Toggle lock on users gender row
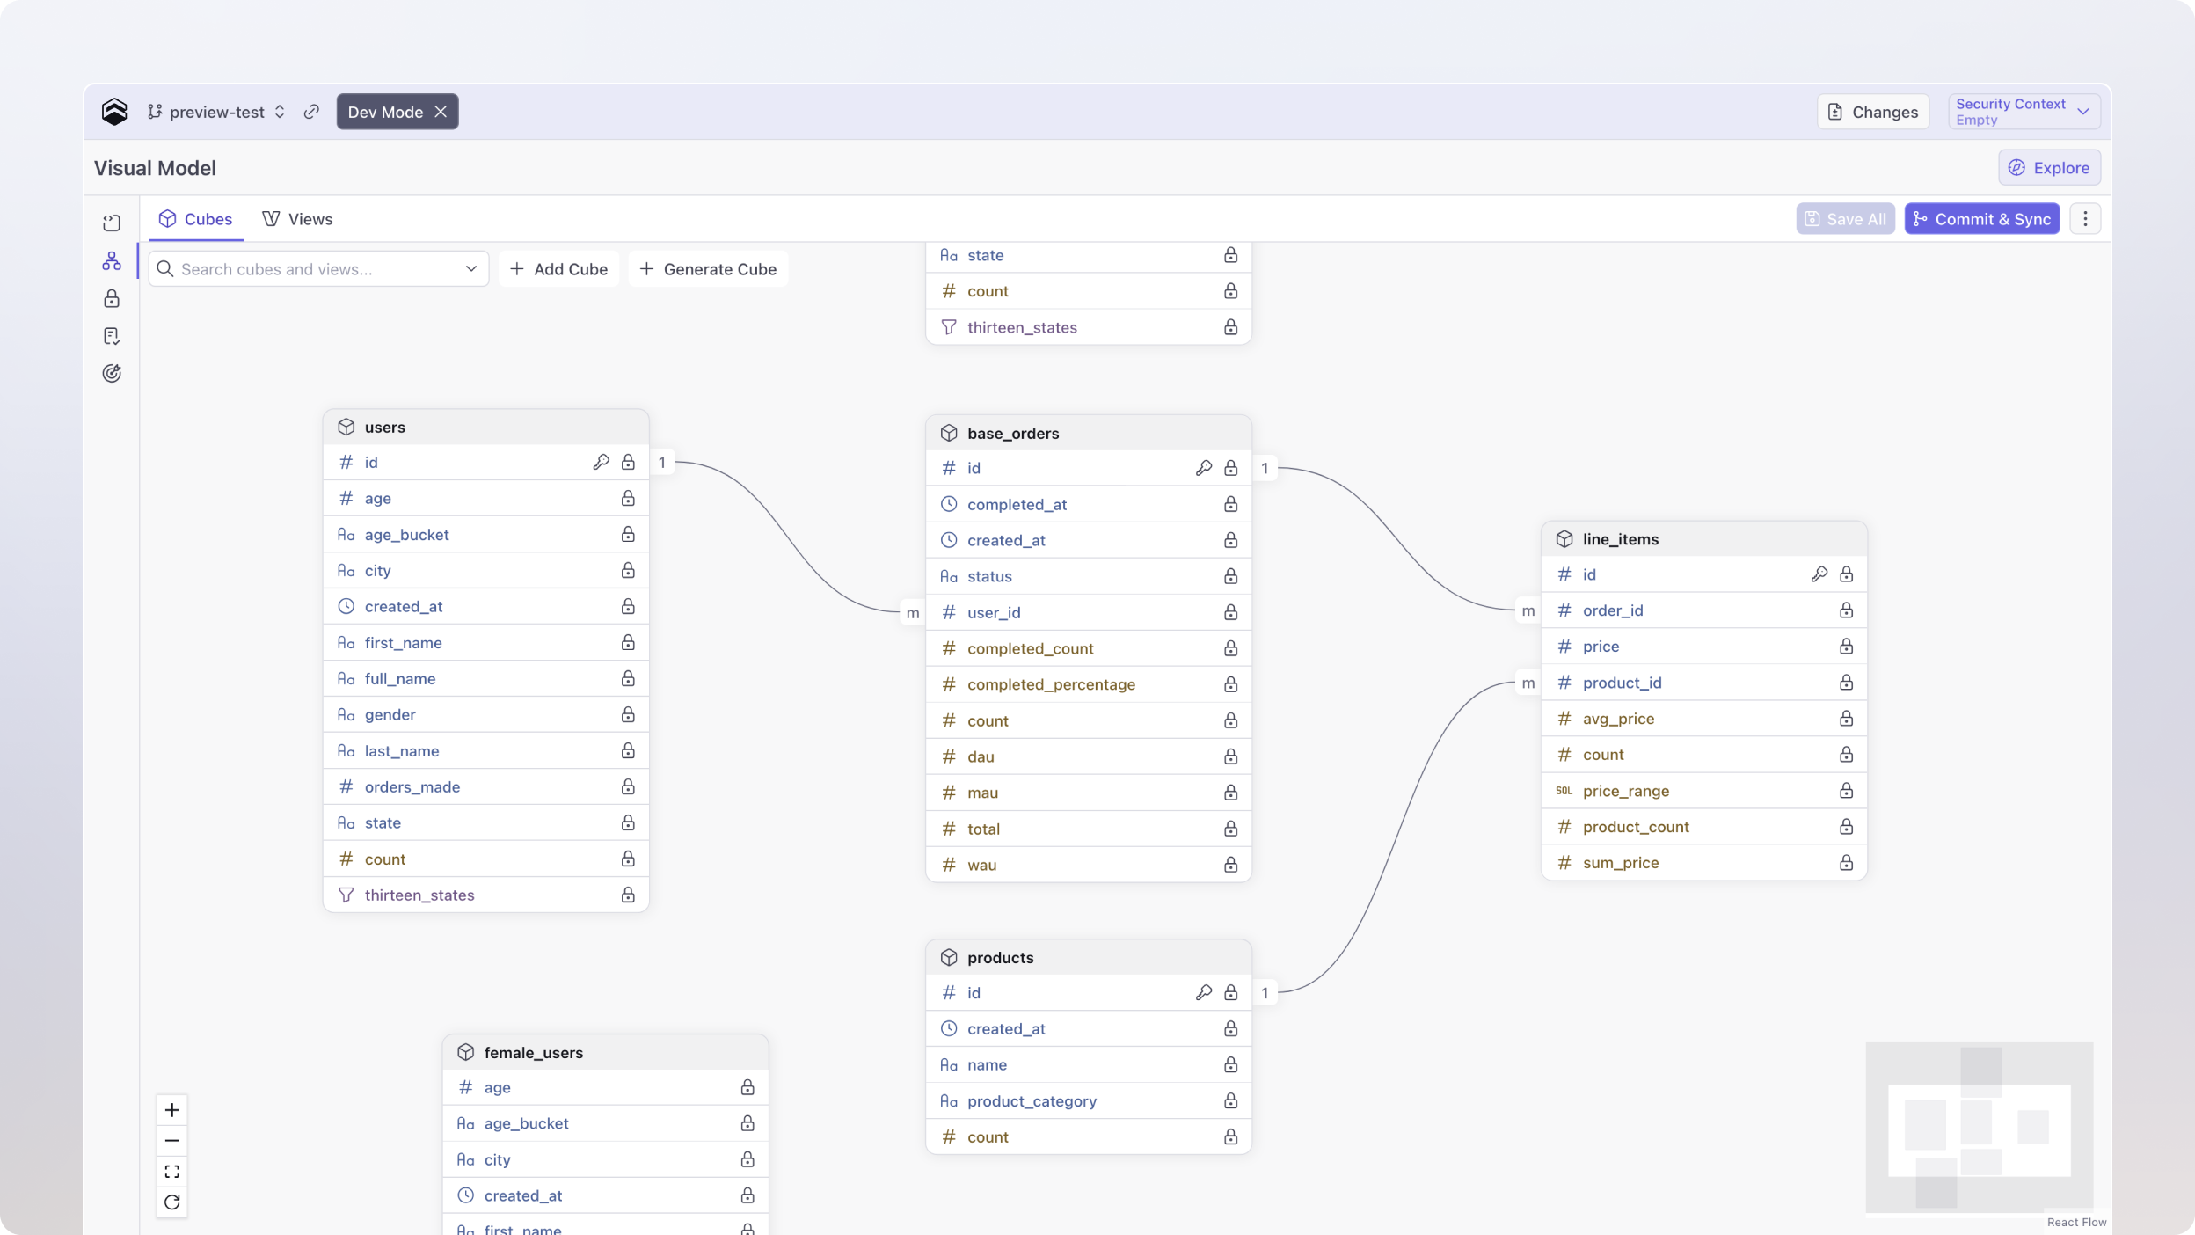The height and width of the screenshot is (1235, 2195). pos(628,715)
